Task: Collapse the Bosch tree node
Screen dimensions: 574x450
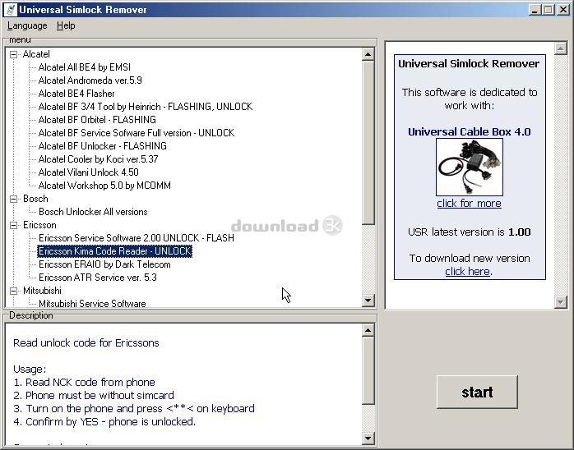Action: click(13, 199)
